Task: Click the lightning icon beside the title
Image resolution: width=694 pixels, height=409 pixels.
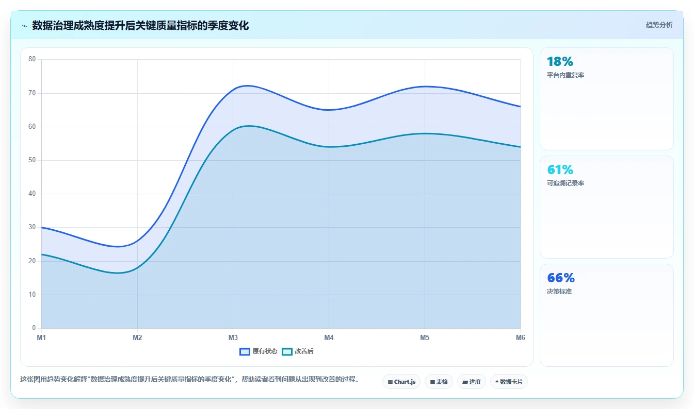Action: tap(24, 25)
